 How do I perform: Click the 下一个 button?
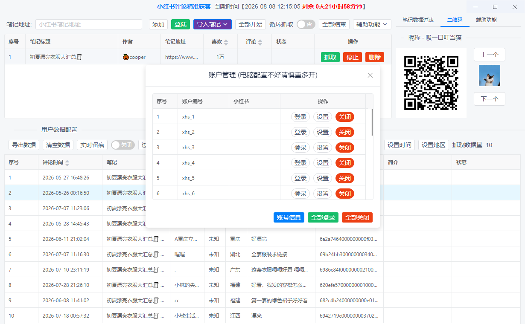pos(490,99)
